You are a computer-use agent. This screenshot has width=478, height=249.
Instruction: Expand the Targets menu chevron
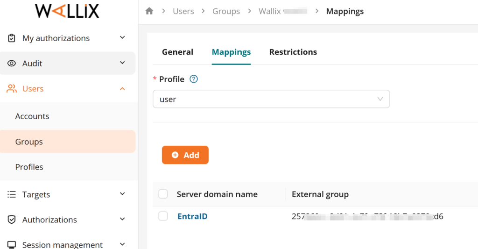pyautogui.click(x=122, y=194)
